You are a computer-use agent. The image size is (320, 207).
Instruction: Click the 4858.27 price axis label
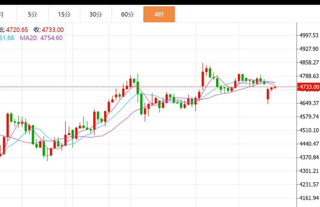[x=309, y=62]
